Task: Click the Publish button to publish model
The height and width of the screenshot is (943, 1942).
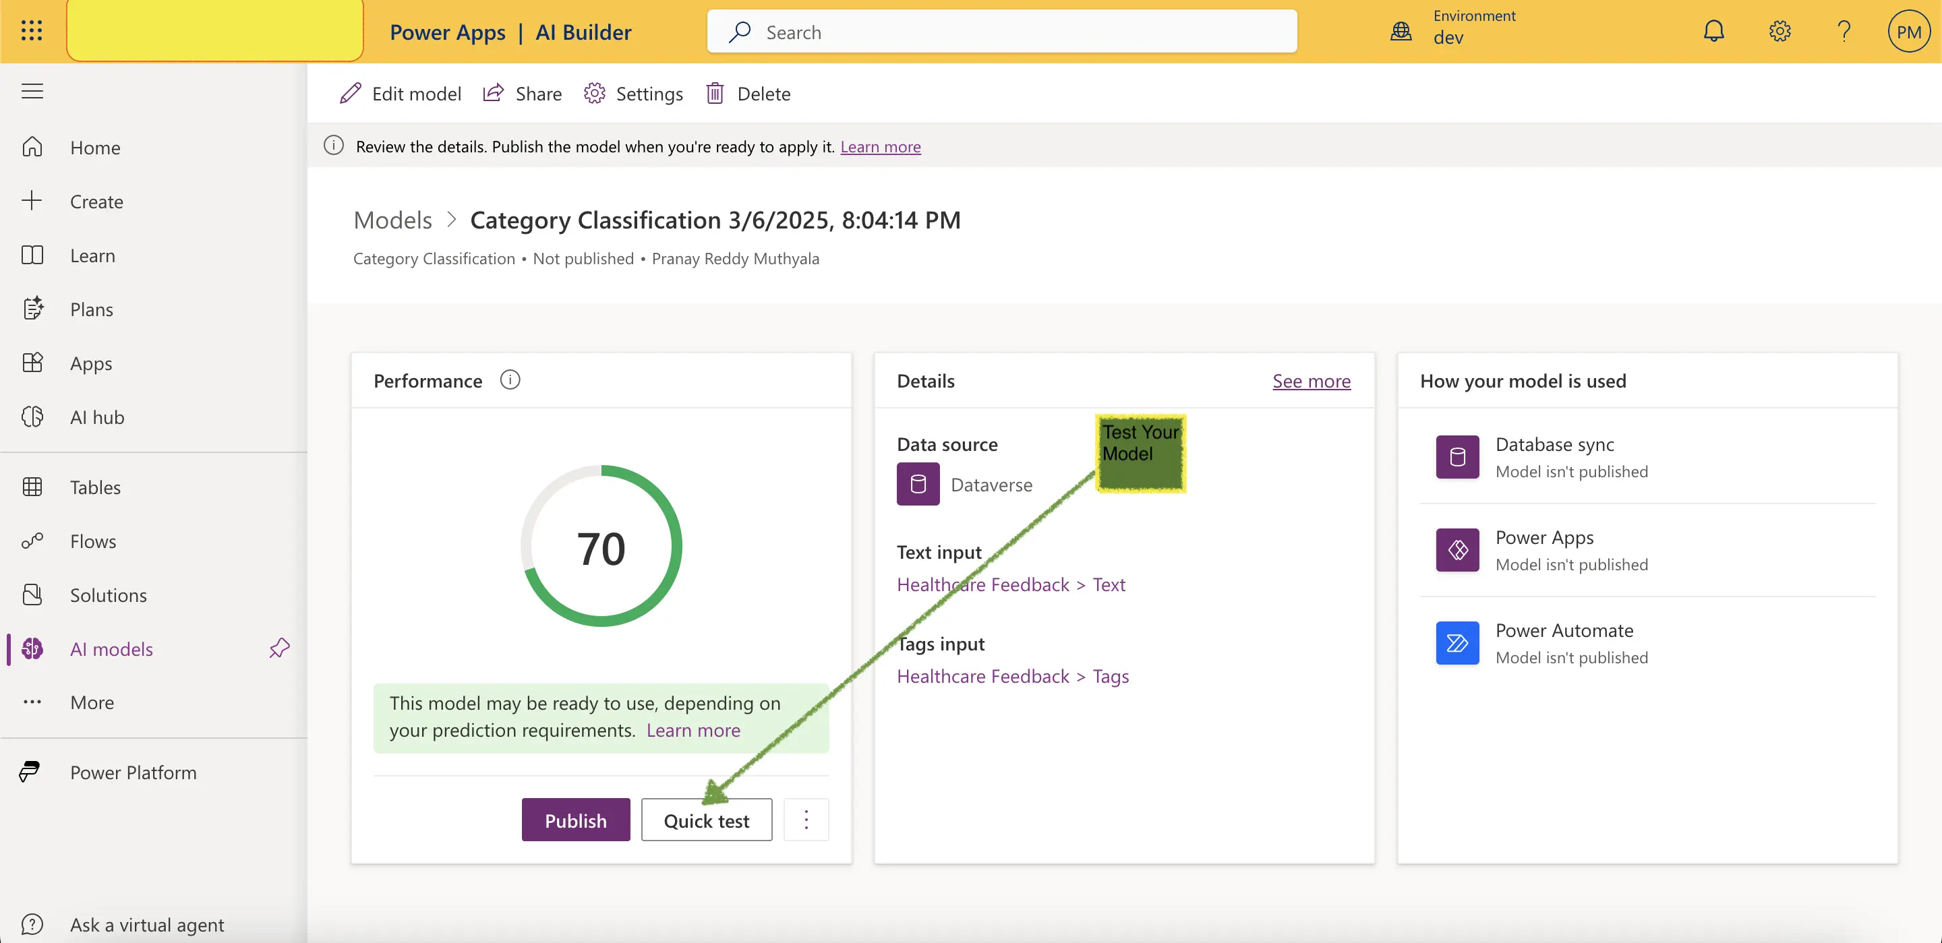Action: (576, 819)
